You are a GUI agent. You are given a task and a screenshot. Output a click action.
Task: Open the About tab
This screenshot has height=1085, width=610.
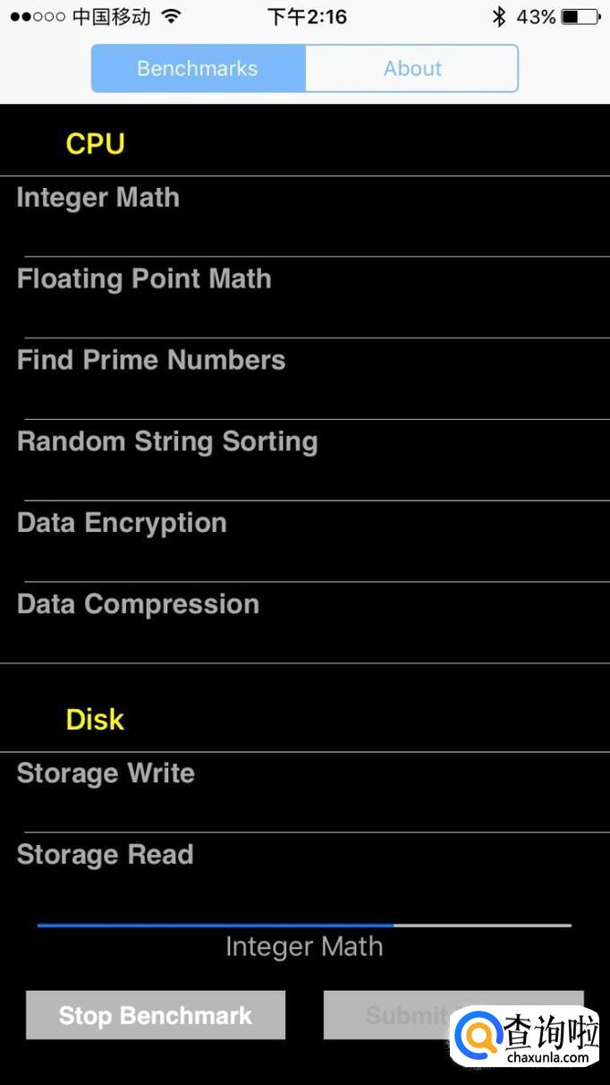412,69
